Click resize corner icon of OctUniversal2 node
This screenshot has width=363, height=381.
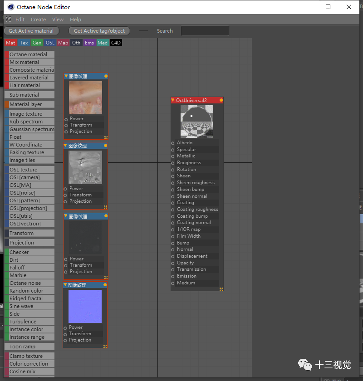(x=221, y=289)
